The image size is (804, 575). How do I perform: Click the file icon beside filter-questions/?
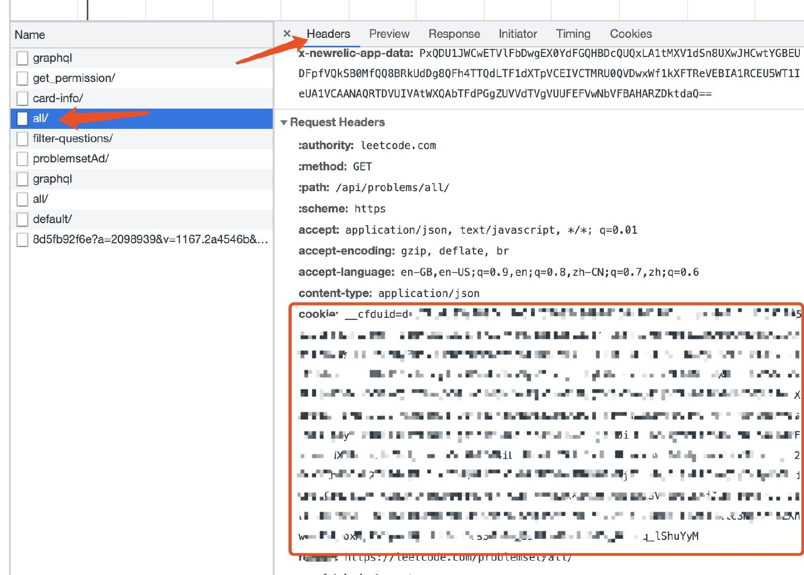(22, 138)
